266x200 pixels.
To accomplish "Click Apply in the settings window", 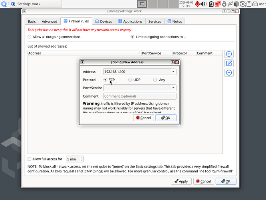I will tap(181, 181).
